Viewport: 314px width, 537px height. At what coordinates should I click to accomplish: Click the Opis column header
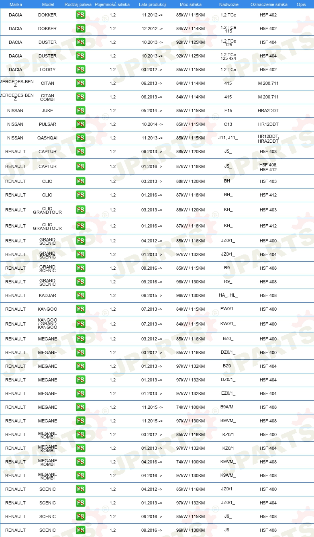pos(301,4)
